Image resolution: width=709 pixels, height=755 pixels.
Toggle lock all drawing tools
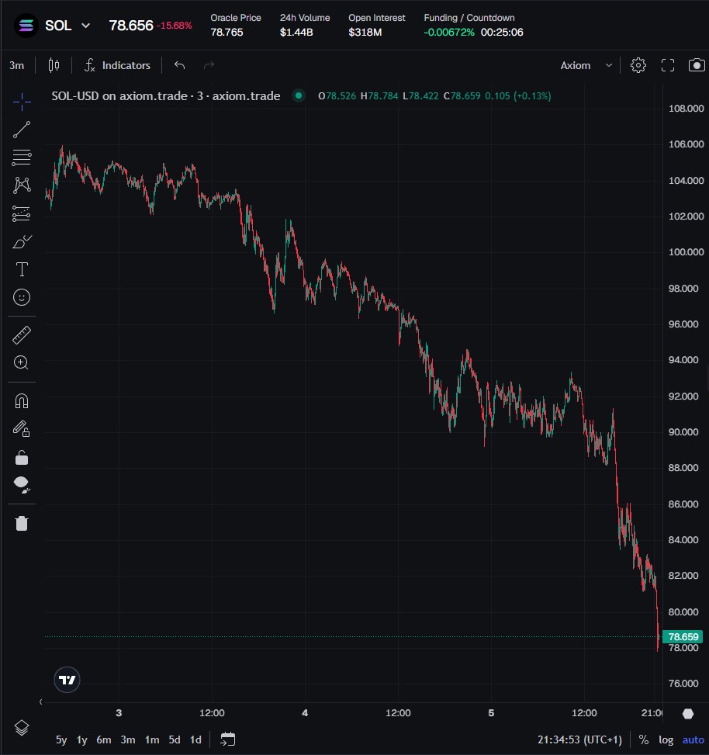pos(22,458)
